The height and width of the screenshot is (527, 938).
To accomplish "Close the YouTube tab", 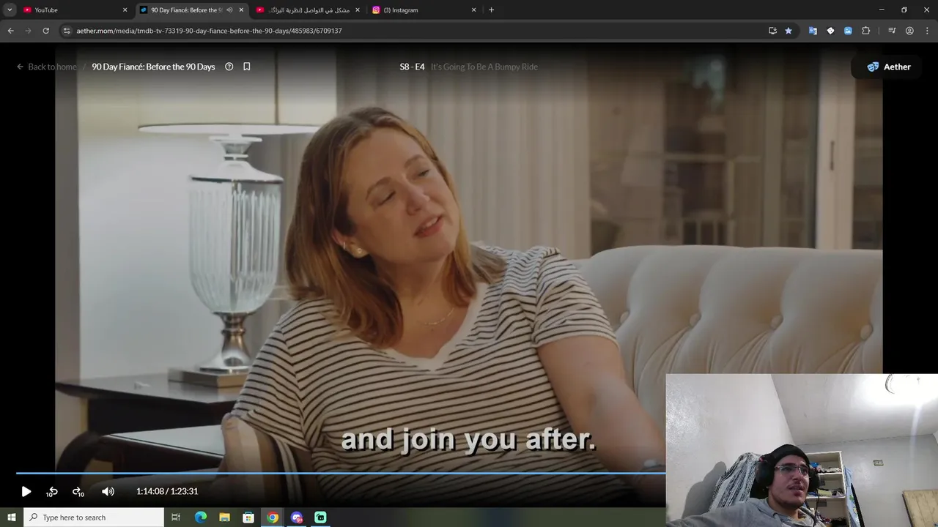I will (x=125, y=10).
